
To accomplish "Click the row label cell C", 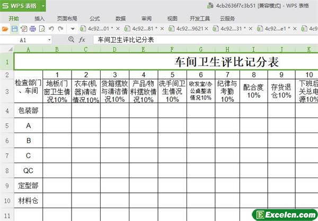I will 28,155.
